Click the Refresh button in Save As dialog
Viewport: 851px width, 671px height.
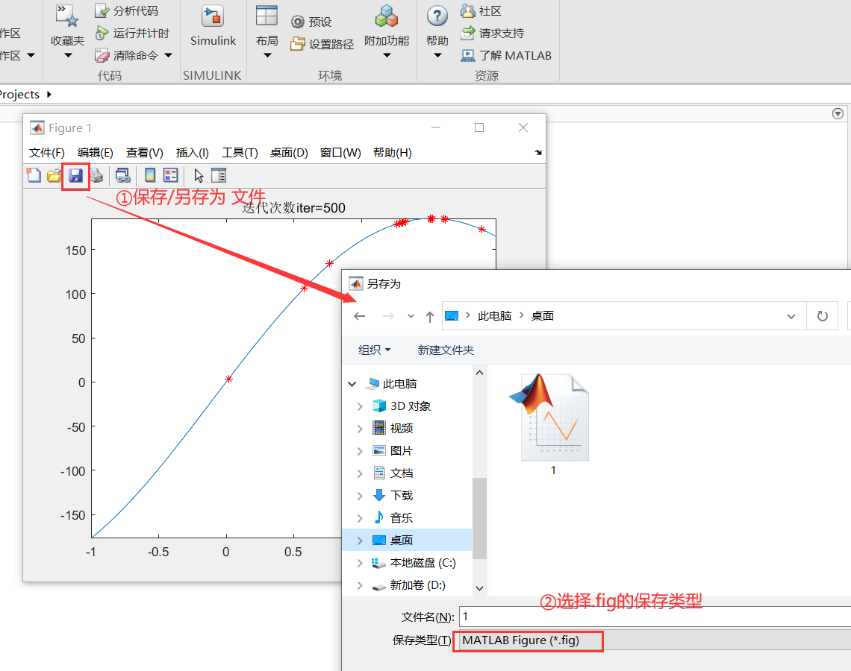click(x=822, y=316)
